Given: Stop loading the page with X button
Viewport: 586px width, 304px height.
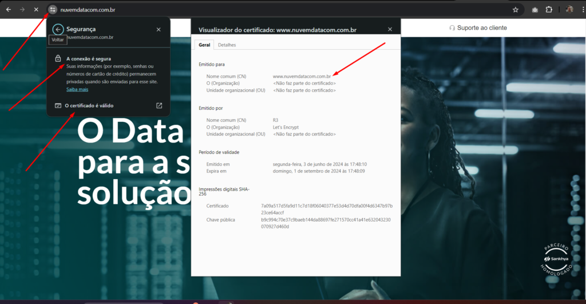Looking at the screenshot, I should pos(35,10).
